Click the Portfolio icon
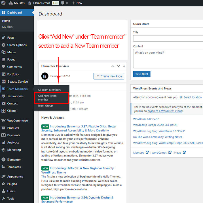 3,74
